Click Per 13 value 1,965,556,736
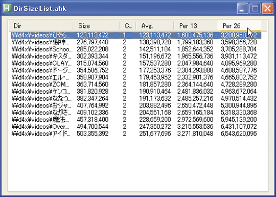Viewport: 276px width, 197px height. coord(195,57)
